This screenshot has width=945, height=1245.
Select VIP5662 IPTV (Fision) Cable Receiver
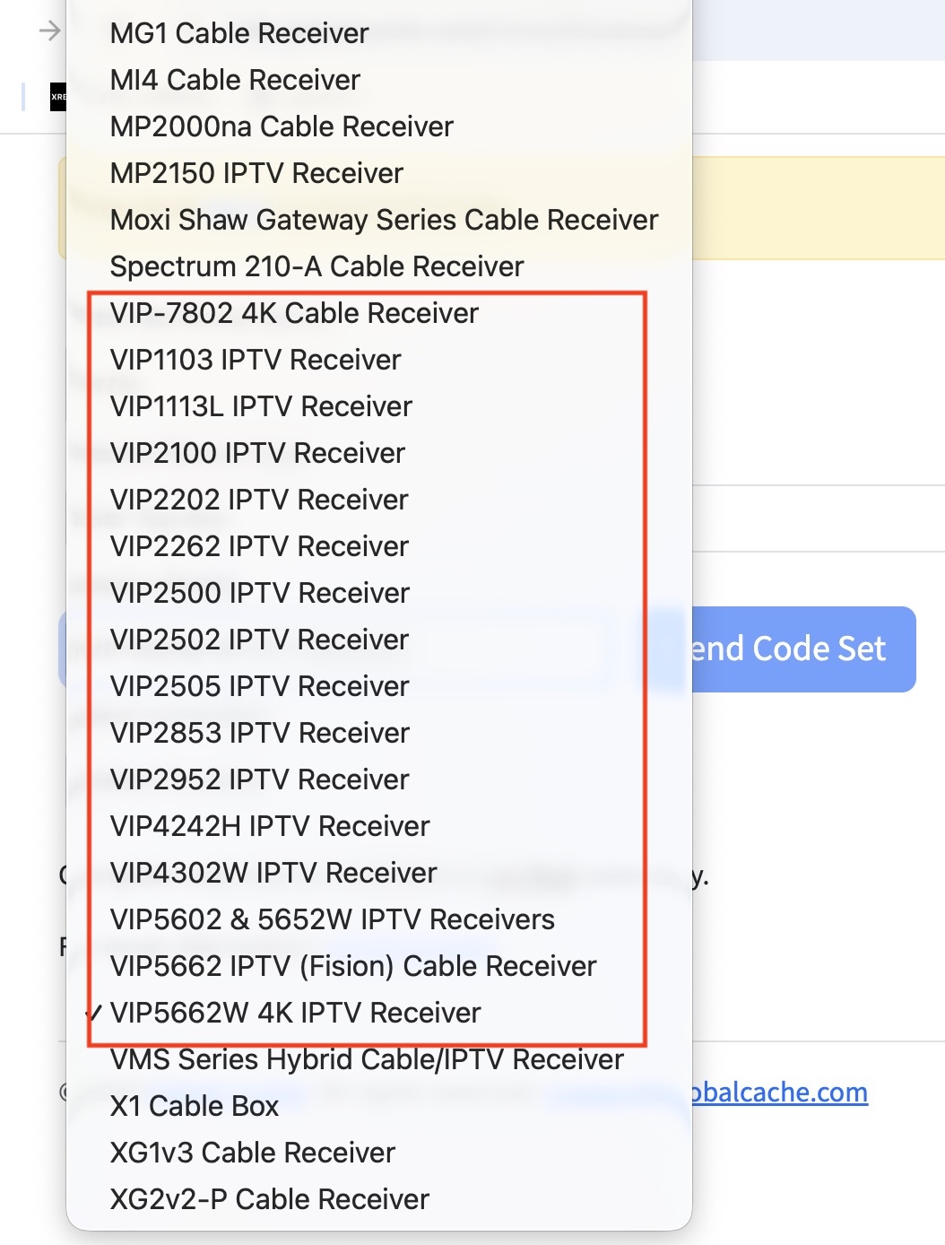click(353, 966)
